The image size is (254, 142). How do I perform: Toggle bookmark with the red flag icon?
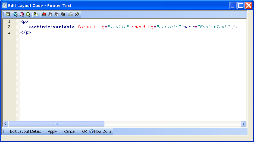pos(44,15)
